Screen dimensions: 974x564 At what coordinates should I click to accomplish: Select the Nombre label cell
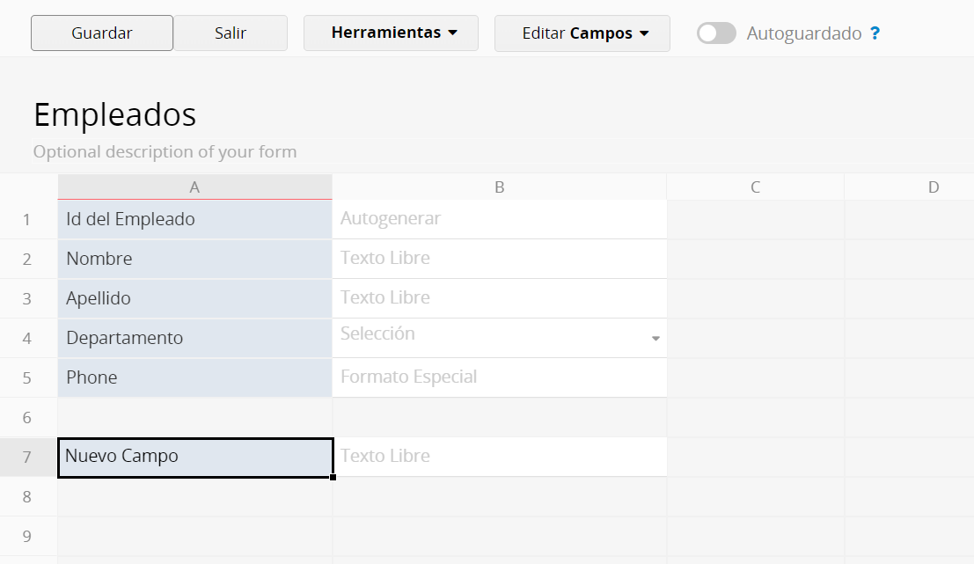(x=195, y=259)
